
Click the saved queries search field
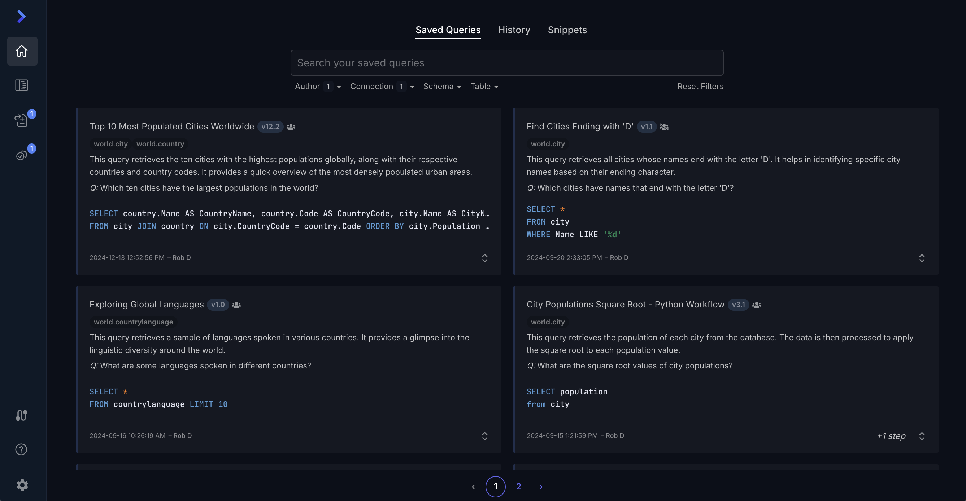point(506,63)
